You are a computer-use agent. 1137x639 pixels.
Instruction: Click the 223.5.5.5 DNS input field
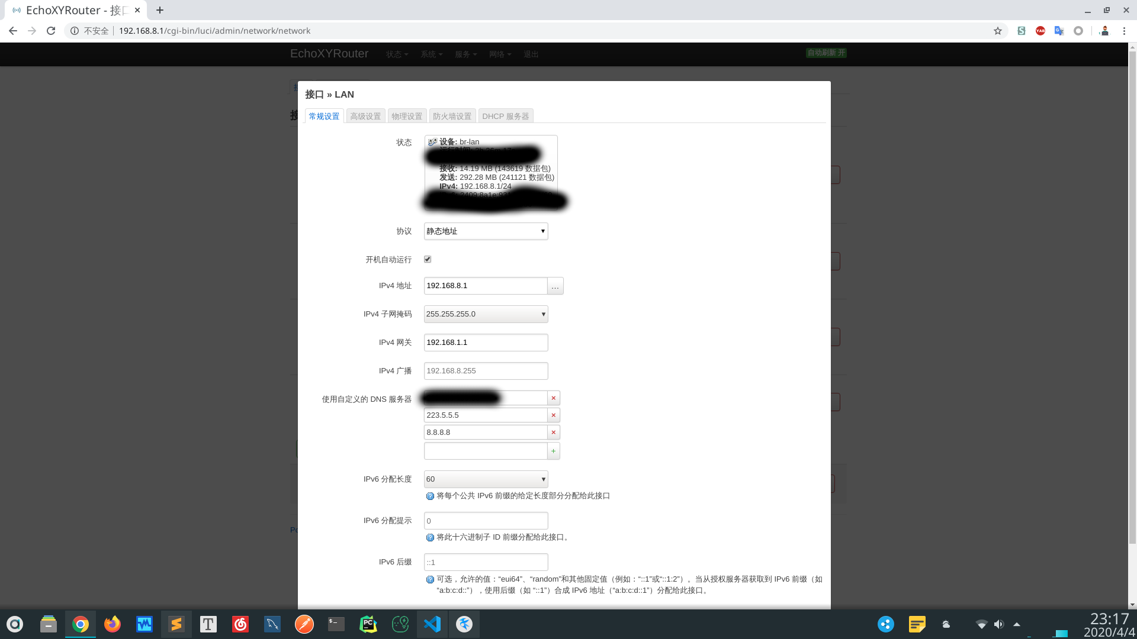click(x=486, y=415)
